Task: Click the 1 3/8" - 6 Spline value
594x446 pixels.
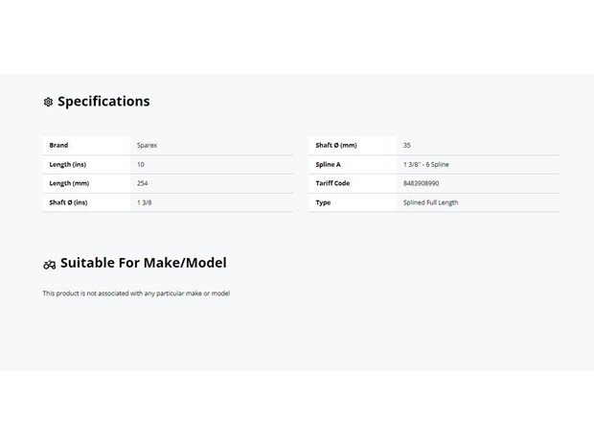Action: pos(426,165)
